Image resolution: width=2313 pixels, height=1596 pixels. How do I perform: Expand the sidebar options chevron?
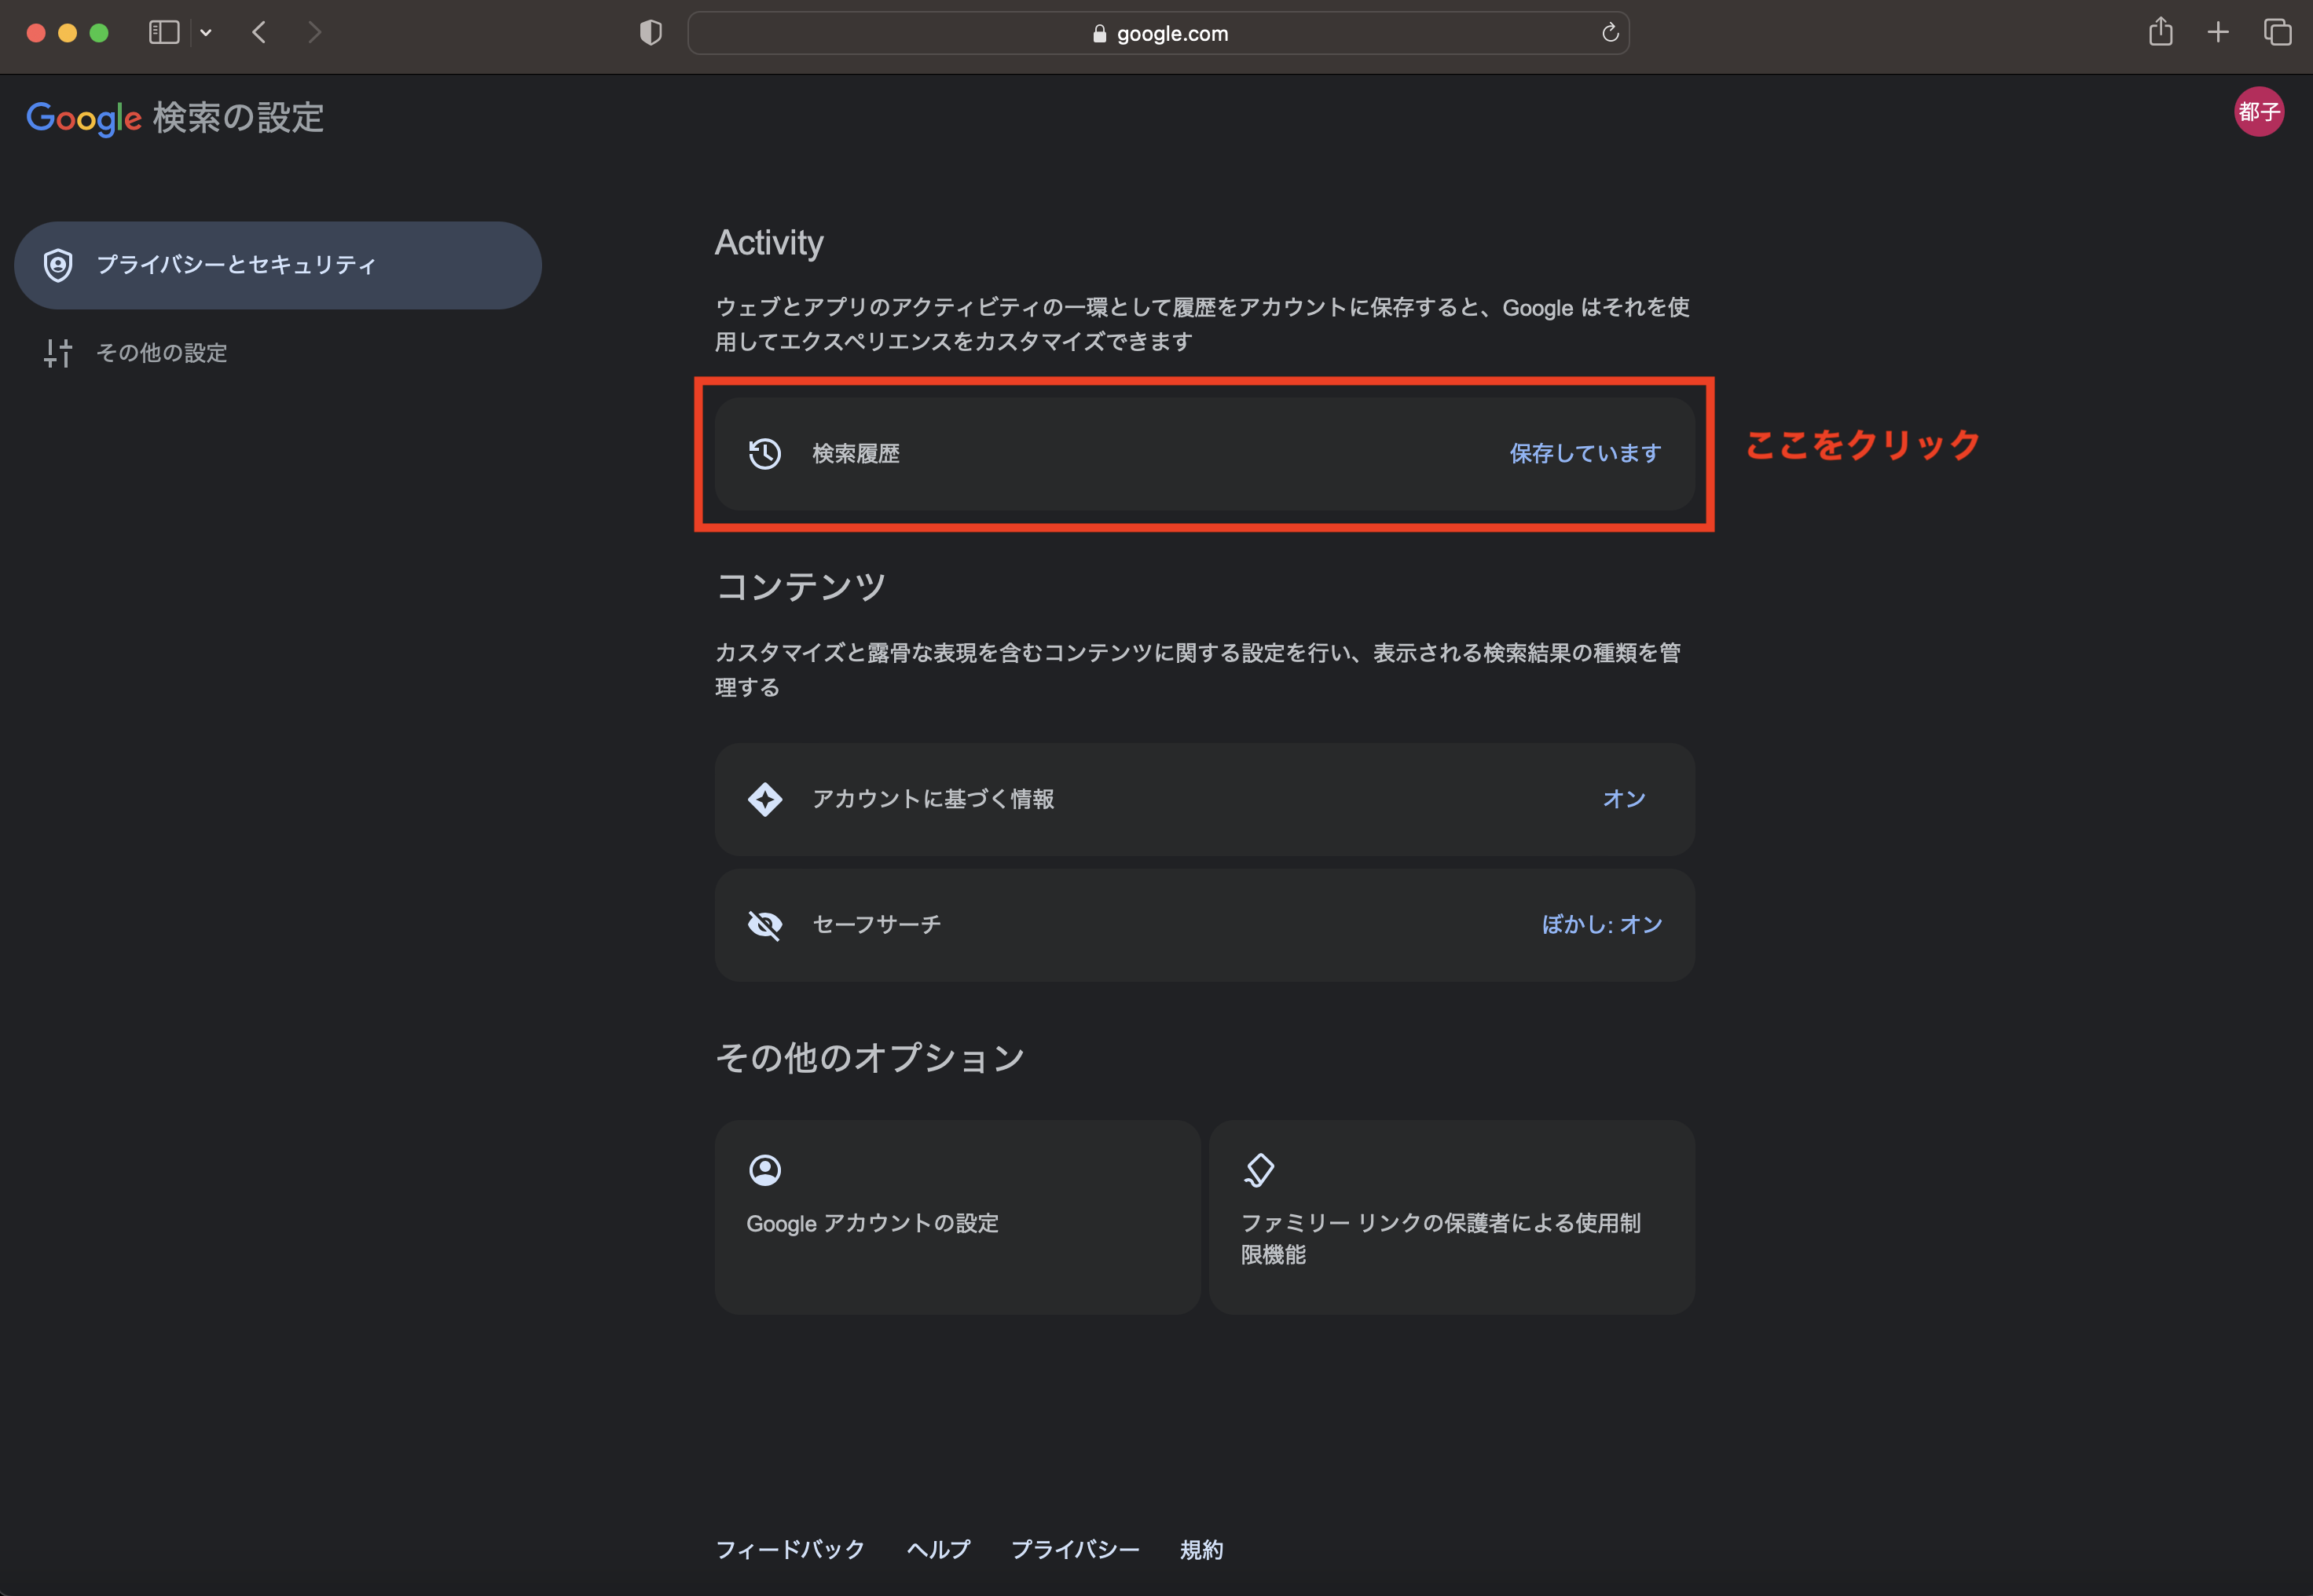[x=206, y=33]
